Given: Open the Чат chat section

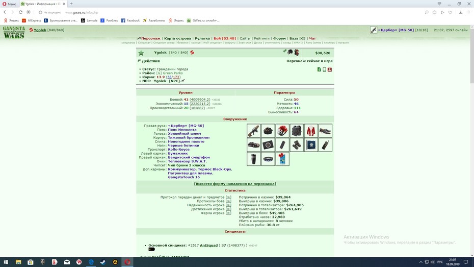Looking at the screenshot, I should tap(312, 38).
